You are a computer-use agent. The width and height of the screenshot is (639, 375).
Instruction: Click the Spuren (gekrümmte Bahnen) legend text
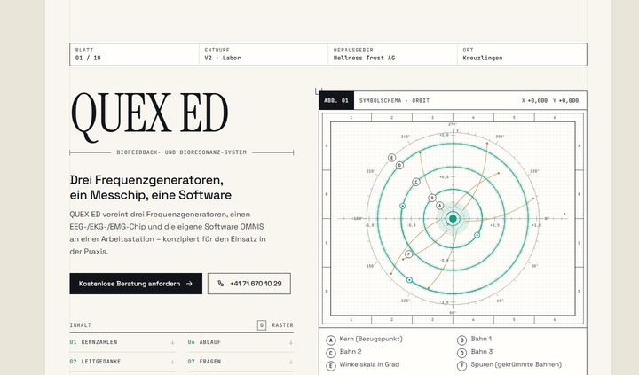pyautogui.click(x=516, y=364)
